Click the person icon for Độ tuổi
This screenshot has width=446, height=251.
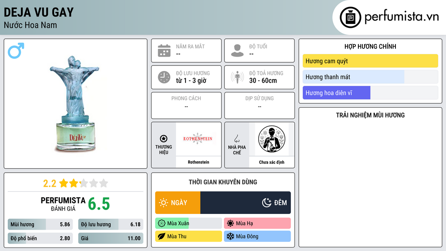pyautogui.click(x=237, y=51)
